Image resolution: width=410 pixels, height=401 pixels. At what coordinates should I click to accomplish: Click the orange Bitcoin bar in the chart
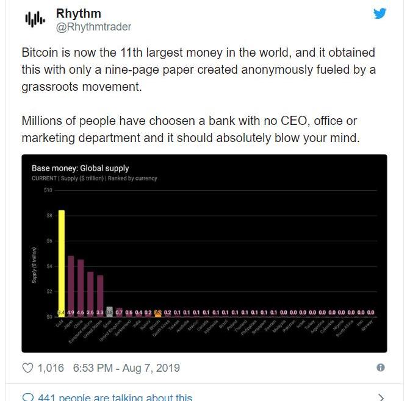pyautogui.click(x=157, y=313)
